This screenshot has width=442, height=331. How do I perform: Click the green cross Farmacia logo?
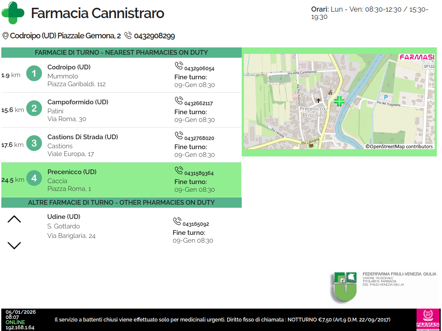point(13,13)
